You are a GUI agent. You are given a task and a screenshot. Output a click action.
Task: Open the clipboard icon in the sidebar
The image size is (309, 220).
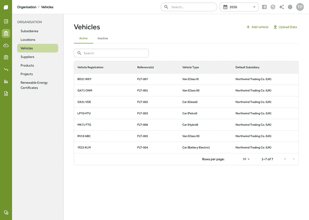[x=6, y=57]
